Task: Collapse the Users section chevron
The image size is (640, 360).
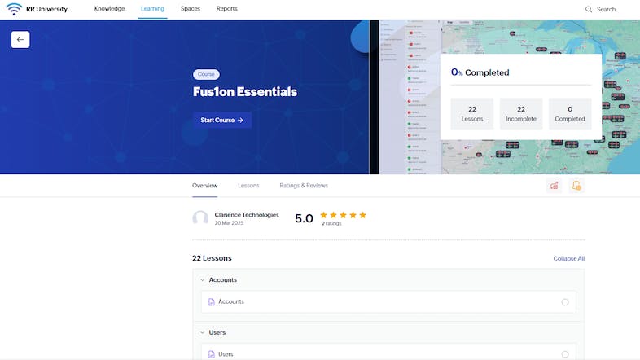Action: pos(202,332)
